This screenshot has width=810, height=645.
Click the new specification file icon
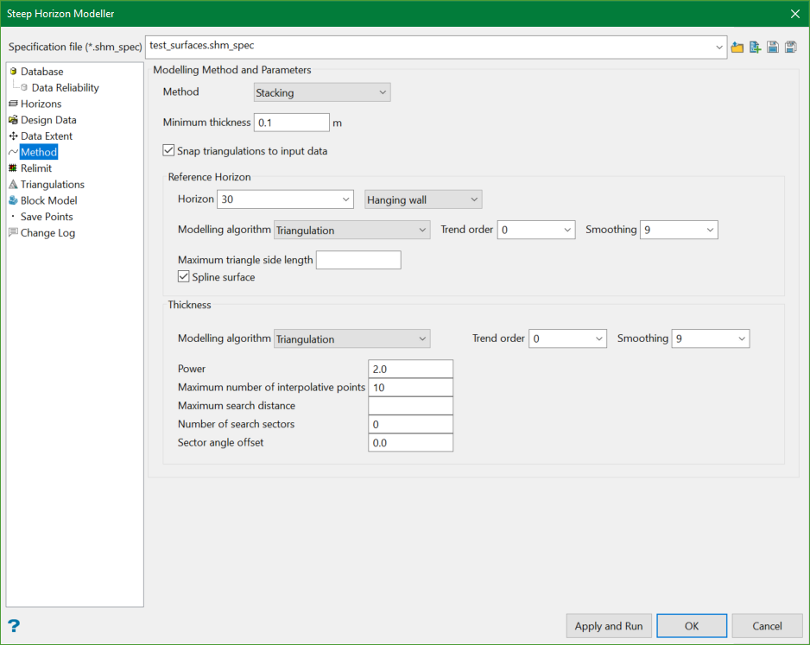(x=755, y=47)
